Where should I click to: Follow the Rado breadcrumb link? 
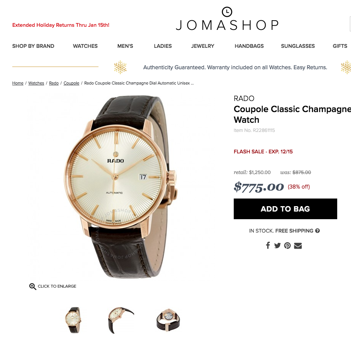pos(54,83)
